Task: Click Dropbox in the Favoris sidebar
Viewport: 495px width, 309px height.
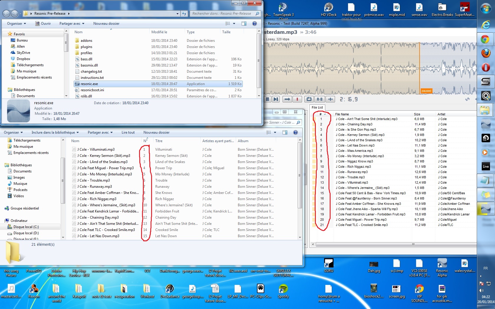Action: (23, 59)
